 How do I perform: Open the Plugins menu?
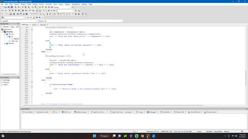click(67, 4)
